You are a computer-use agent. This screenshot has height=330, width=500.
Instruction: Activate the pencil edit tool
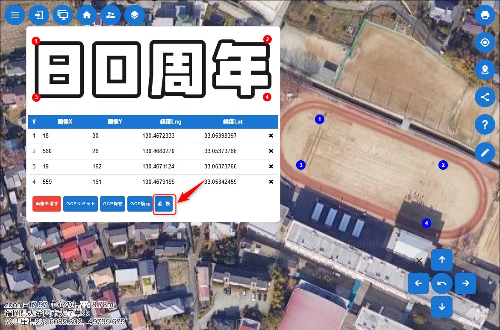pyautogui.click(x=485, y=152)
